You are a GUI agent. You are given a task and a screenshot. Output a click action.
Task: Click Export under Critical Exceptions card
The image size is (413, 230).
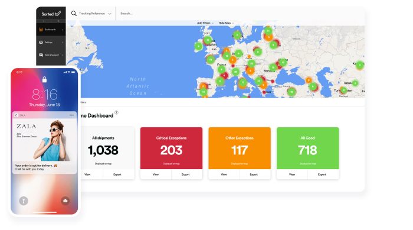coord(186,174)
